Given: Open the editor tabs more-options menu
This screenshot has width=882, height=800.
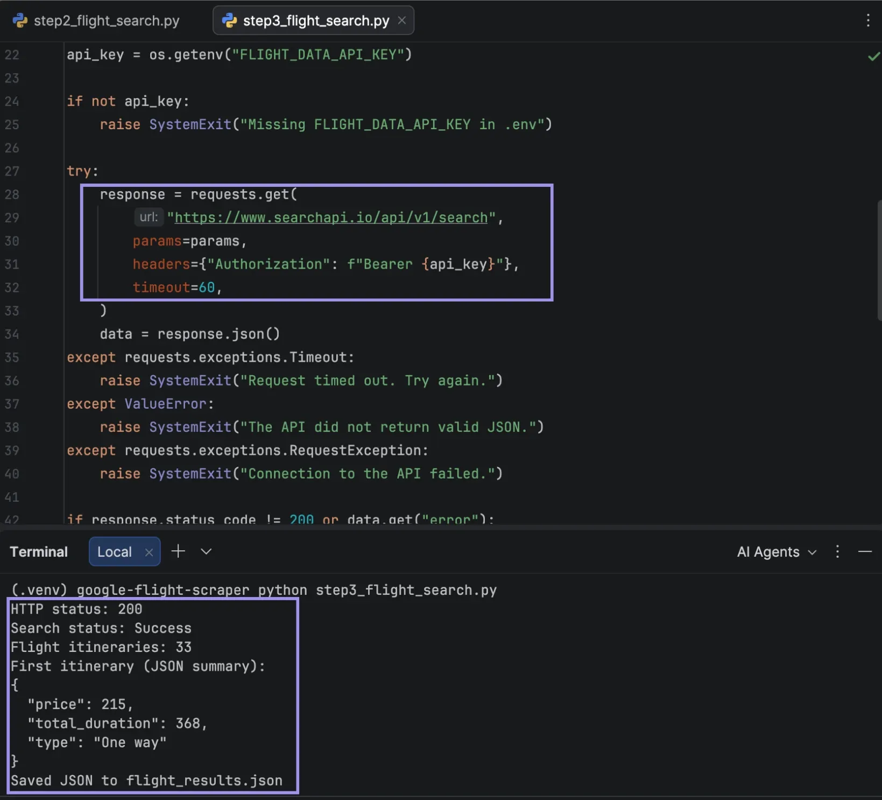Looking at the screenshot, I should (867, 20).
